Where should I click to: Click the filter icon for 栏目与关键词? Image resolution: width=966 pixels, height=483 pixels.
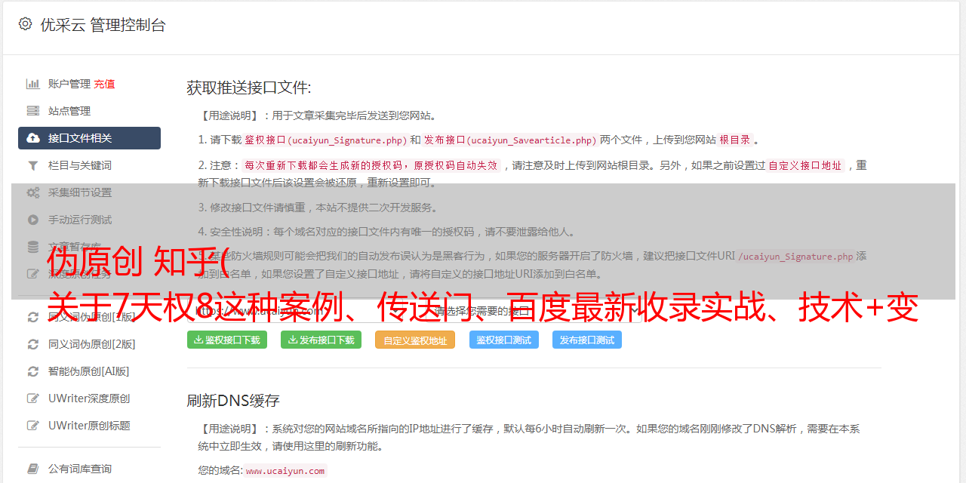click(33, 165)
